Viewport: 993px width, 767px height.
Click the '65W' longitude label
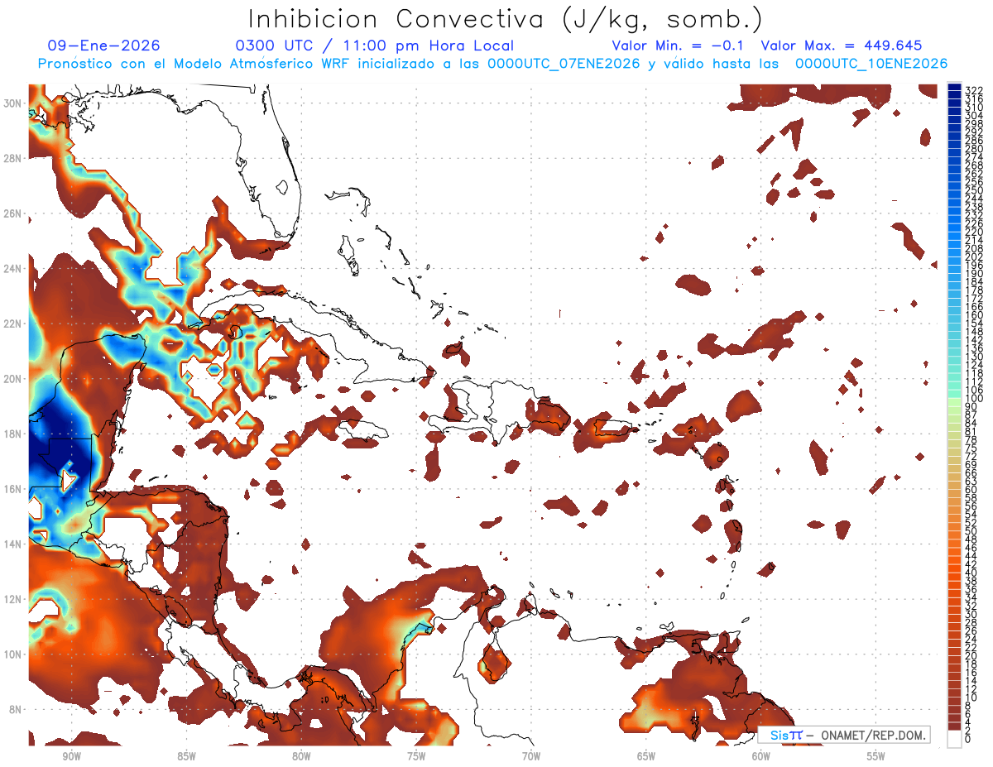pos(646,756)
